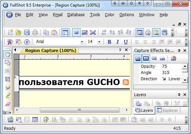The image size is (191, 134).
Task: Click the Copy icon in toolbar
Action: (x=46, y=32)
